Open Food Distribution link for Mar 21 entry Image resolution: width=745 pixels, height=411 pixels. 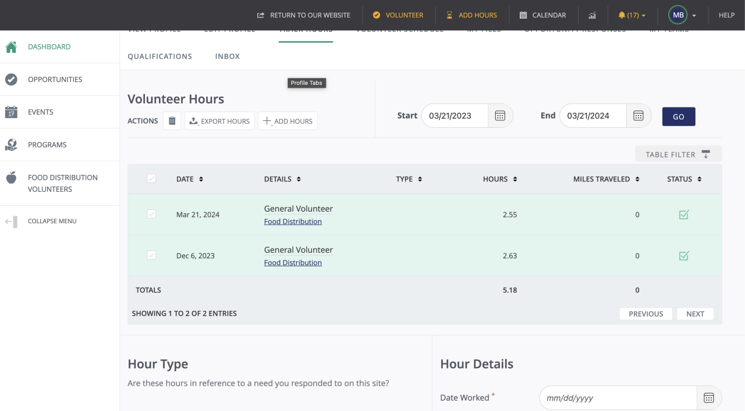(293, 221)
